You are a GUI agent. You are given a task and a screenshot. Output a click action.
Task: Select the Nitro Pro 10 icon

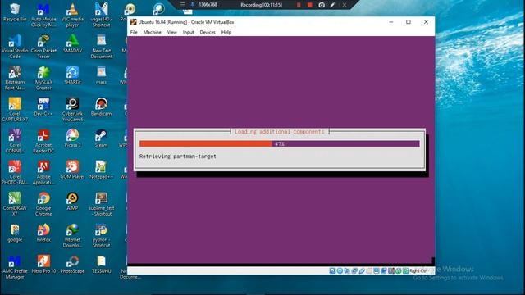[43, 264]
